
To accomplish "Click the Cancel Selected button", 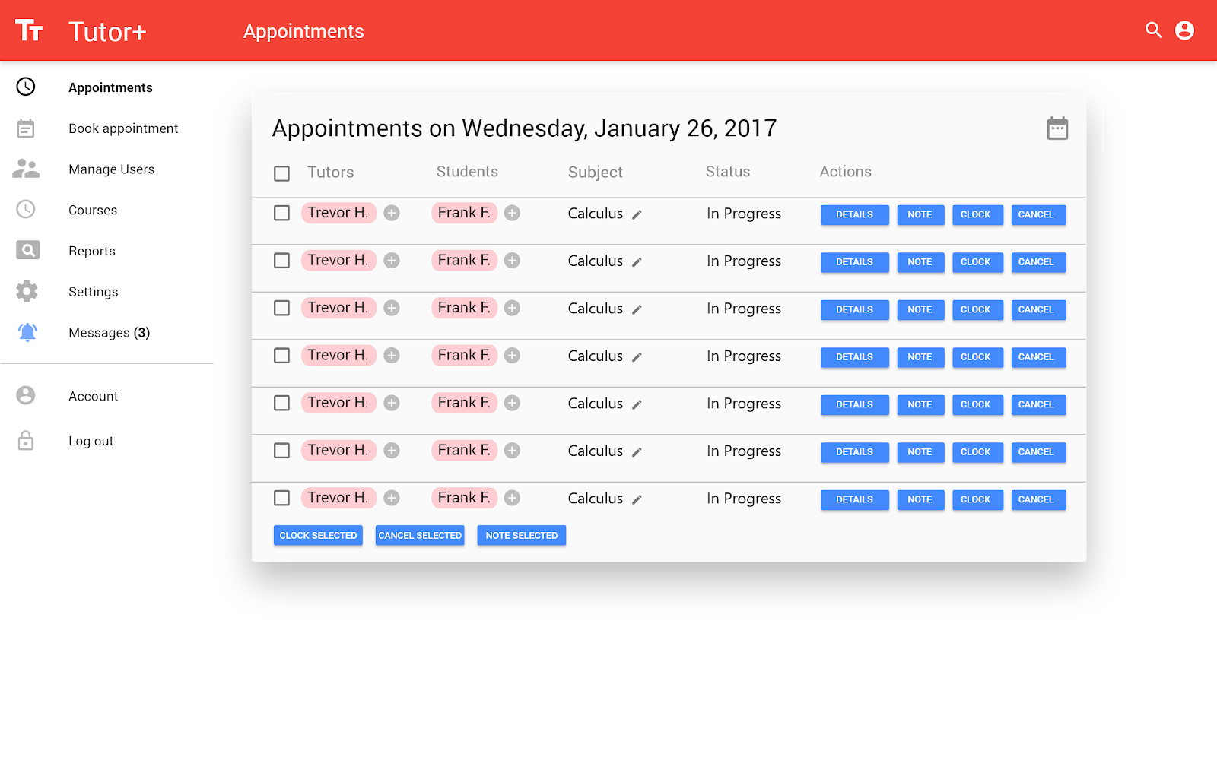I will coord(420,536).
